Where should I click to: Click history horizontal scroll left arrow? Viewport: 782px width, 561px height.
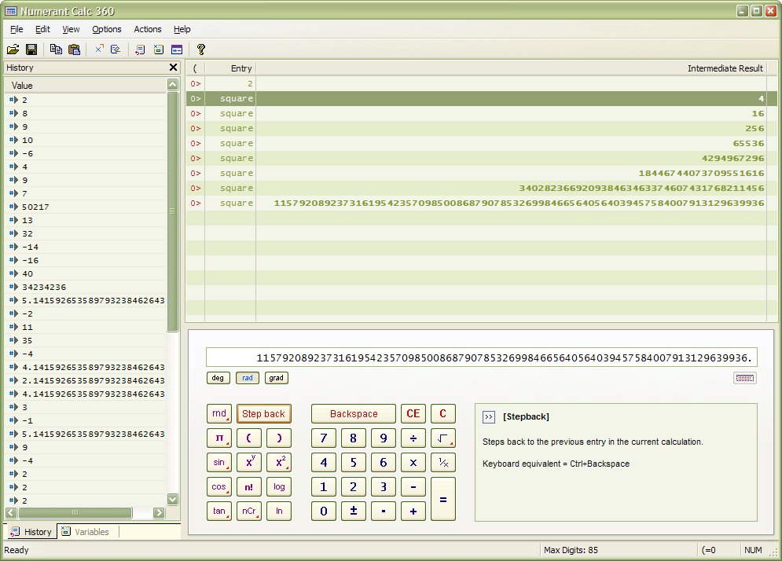11,512
